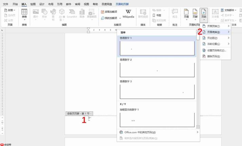Viewport: 242px width, 146px height.
Task: Click the 屏幕截图 screenshot icon
Action: [92, 12]
